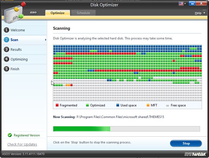Image resolution: width=209 pixels, height=158 pixels.
Task: Click the Registered Version label
Action: (27, 135)
